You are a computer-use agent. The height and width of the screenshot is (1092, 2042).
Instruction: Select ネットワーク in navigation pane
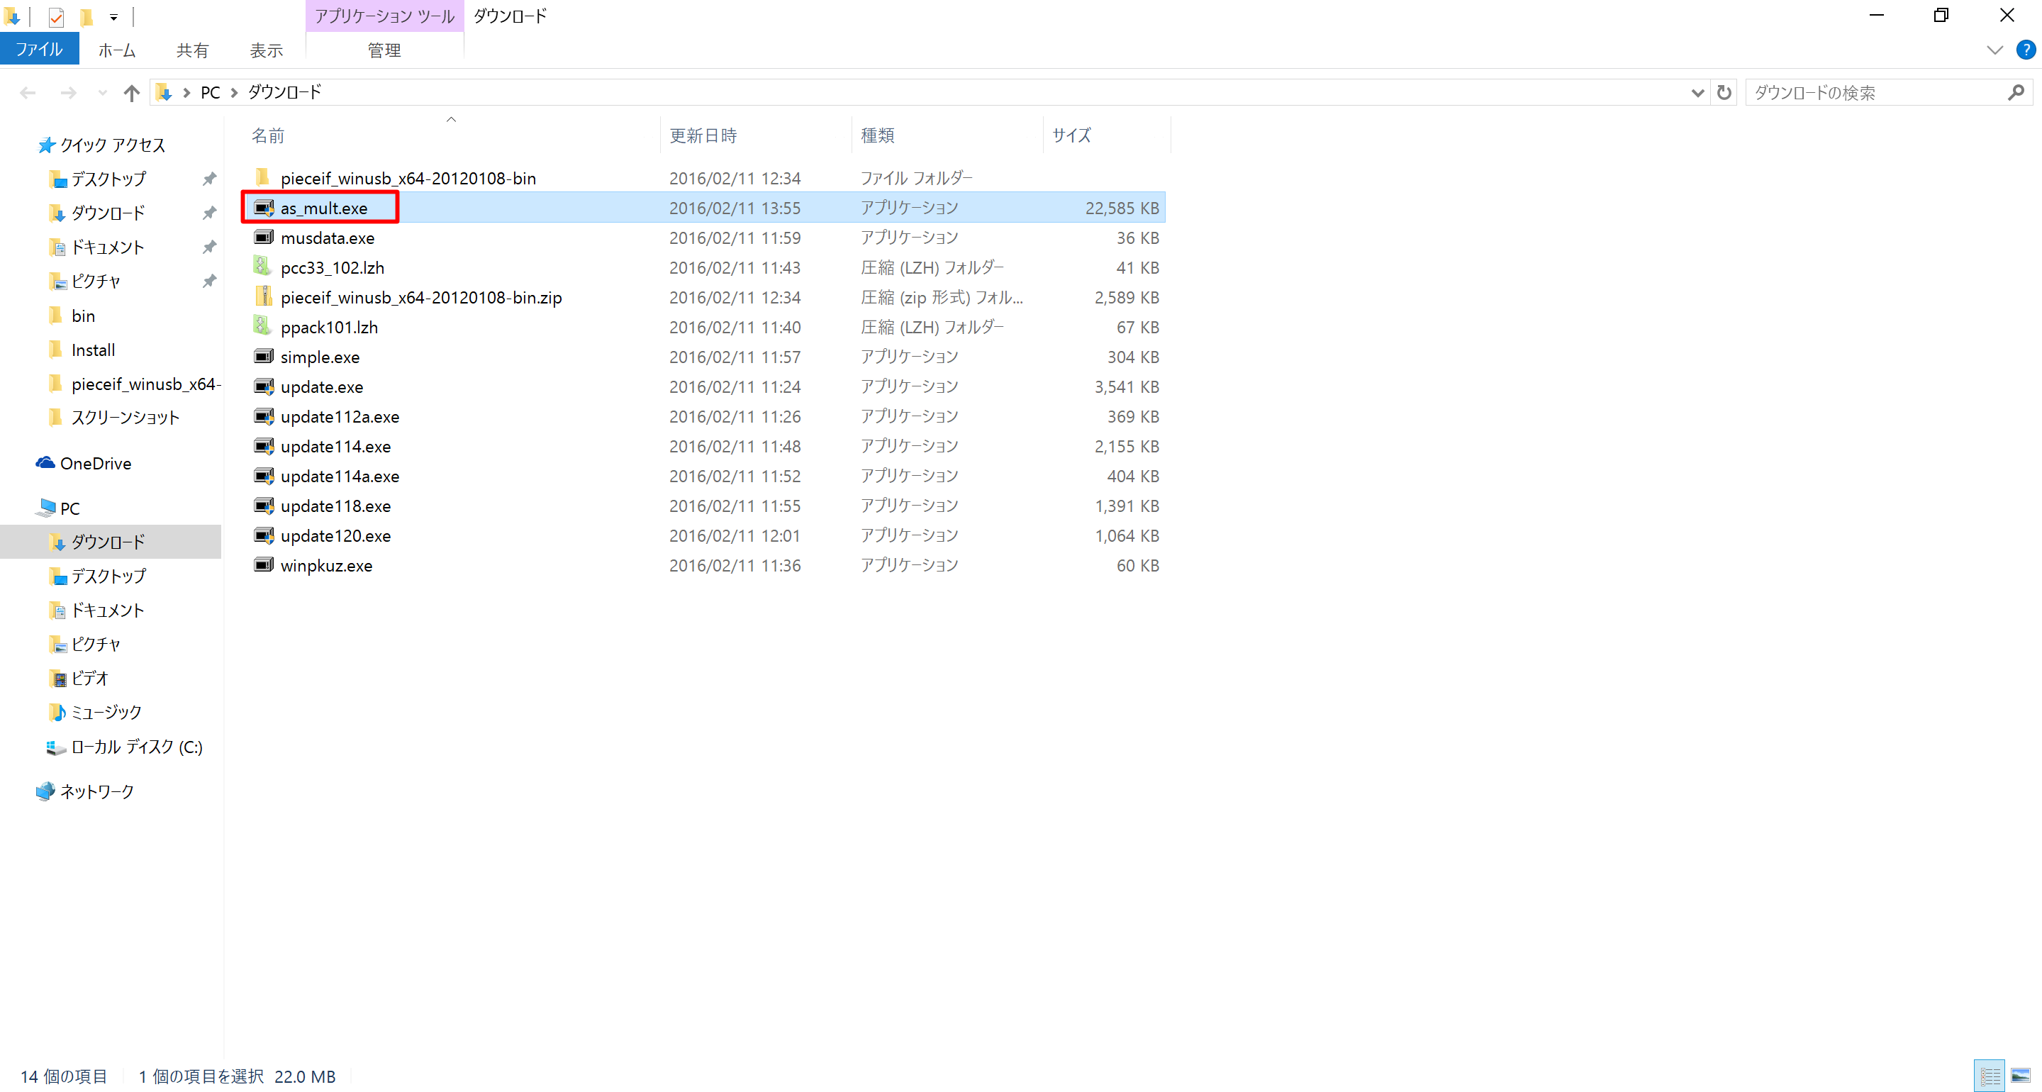(98, 791)
